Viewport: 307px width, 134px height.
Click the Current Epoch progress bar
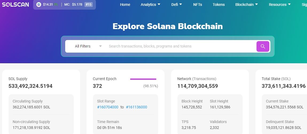[x=143, y=79]
